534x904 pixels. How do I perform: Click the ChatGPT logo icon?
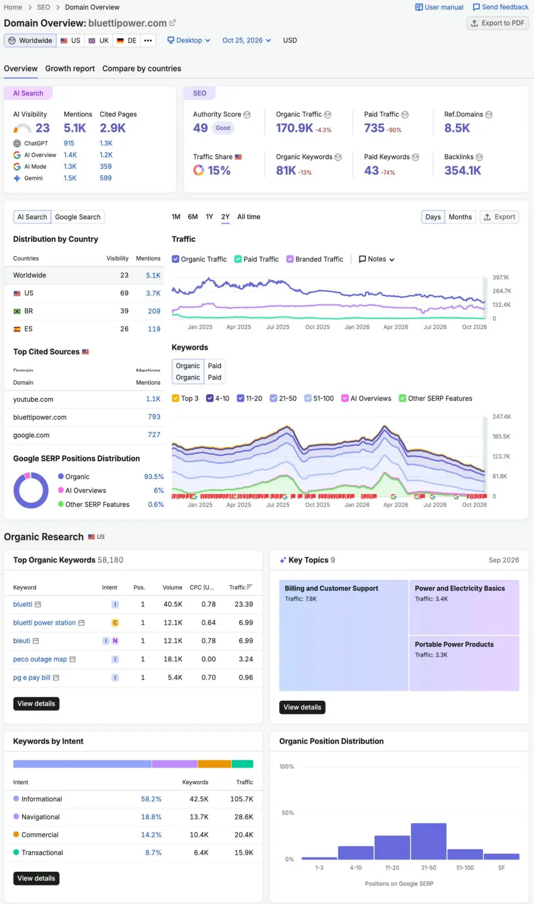[x=17, y=144]
